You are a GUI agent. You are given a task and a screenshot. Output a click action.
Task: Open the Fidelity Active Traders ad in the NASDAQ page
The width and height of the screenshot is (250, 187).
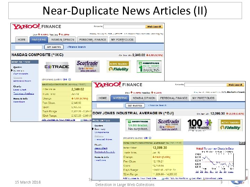pos(119,66)
